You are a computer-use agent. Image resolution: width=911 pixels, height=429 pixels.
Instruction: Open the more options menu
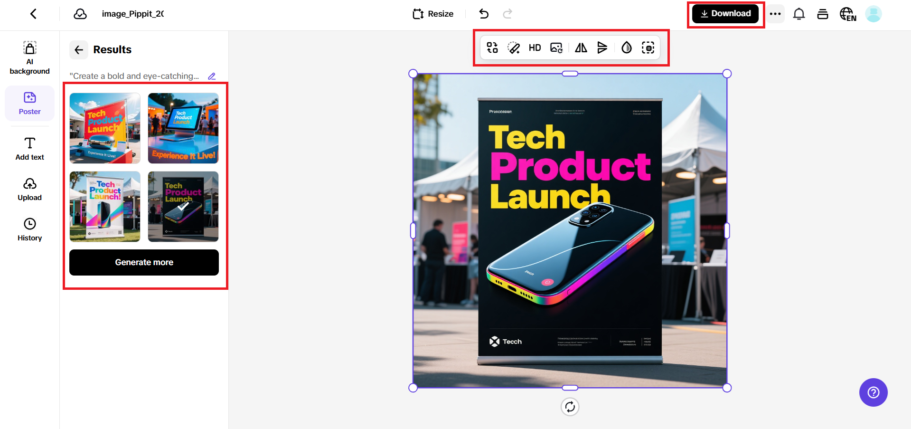[x=775, y=14]
